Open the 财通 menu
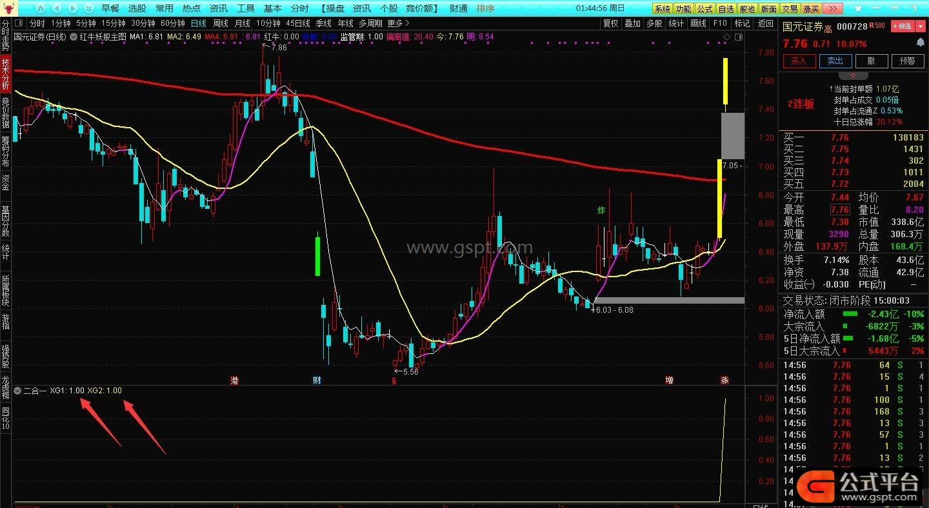Image resolution: width=929 pixels, height=508 pixels. [458, 8]
